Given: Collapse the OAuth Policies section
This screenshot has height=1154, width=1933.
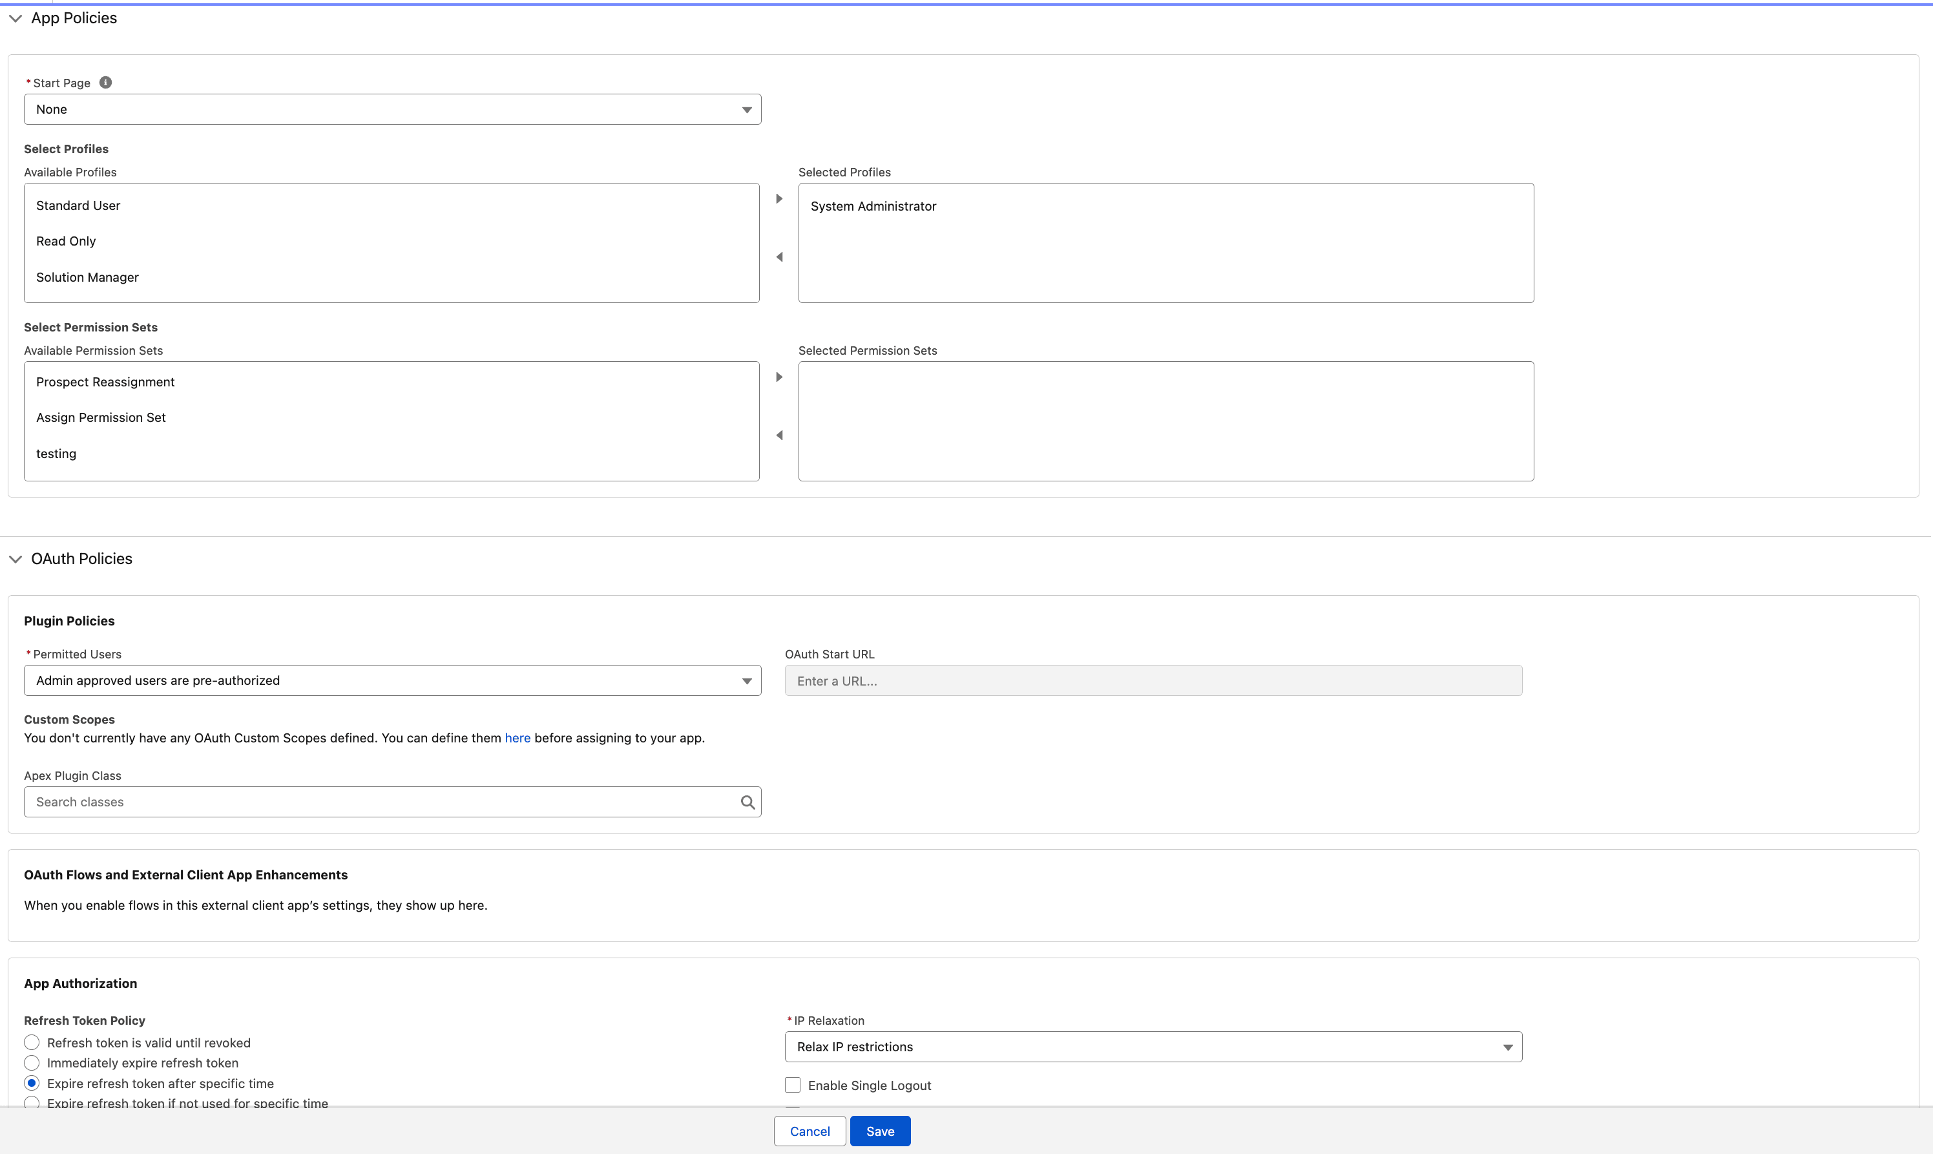Looking at the screenshot, I should 16,558.
